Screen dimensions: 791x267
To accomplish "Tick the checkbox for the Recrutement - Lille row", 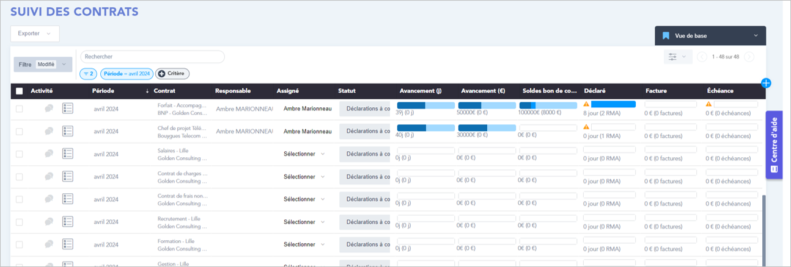I will coord(19,221).
